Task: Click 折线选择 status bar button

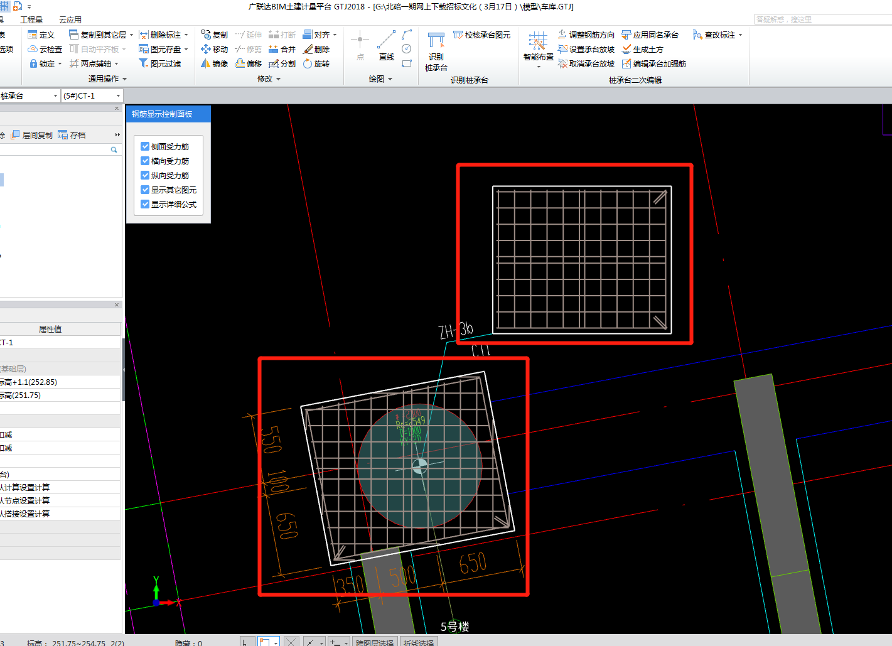Action: [419, 642]
